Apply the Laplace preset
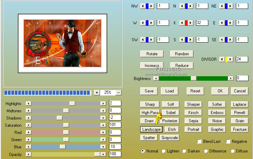The width and height of the screenshot is (253, 159). [x=240, y=104]
